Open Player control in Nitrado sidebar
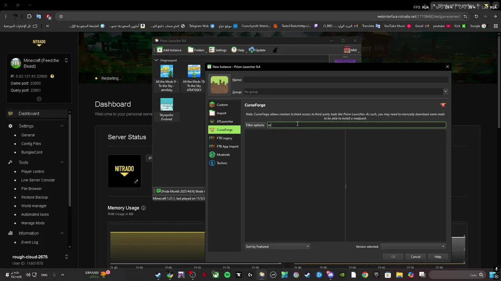 [x=32, y=171]
